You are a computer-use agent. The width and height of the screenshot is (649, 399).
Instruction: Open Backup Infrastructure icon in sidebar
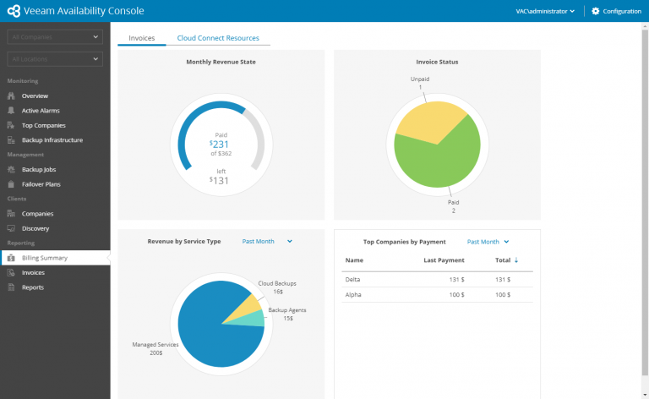[11, 139]
